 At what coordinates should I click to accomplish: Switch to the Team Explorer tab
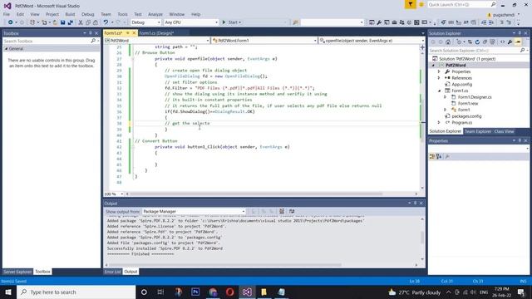478,131
